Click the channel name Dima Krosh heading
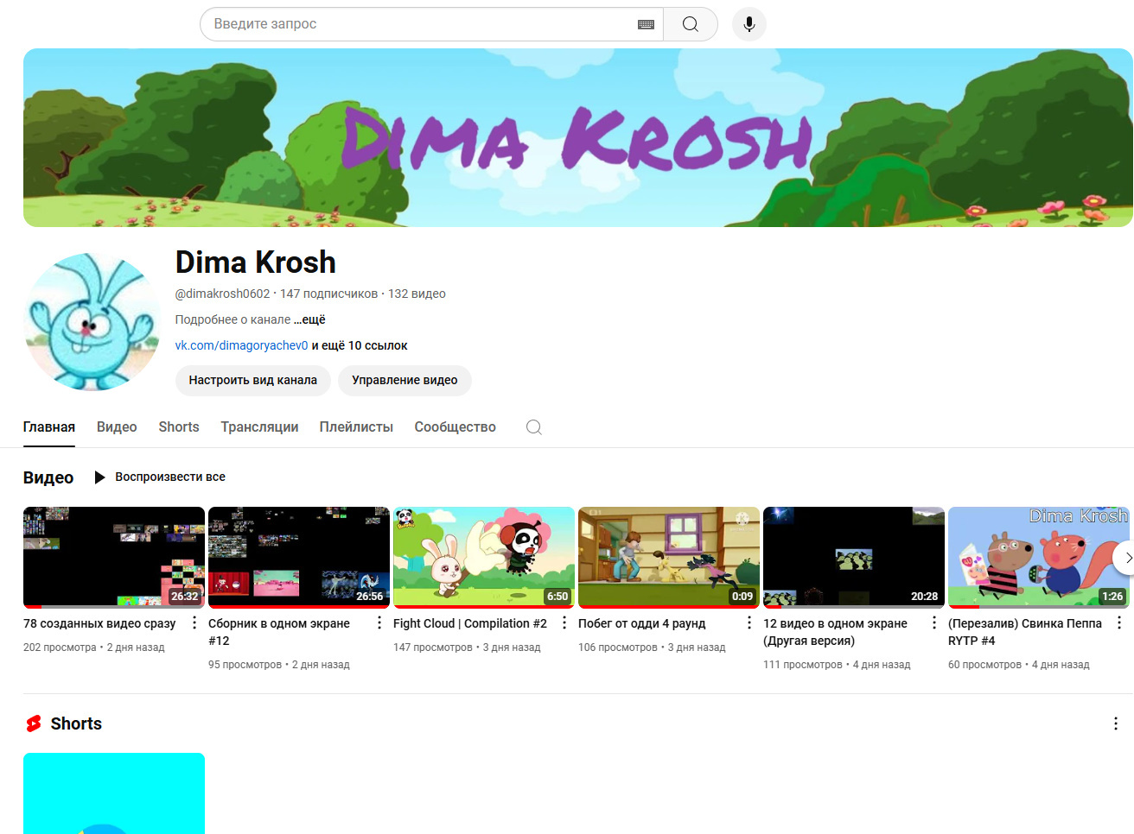 (x=256, y=262)
